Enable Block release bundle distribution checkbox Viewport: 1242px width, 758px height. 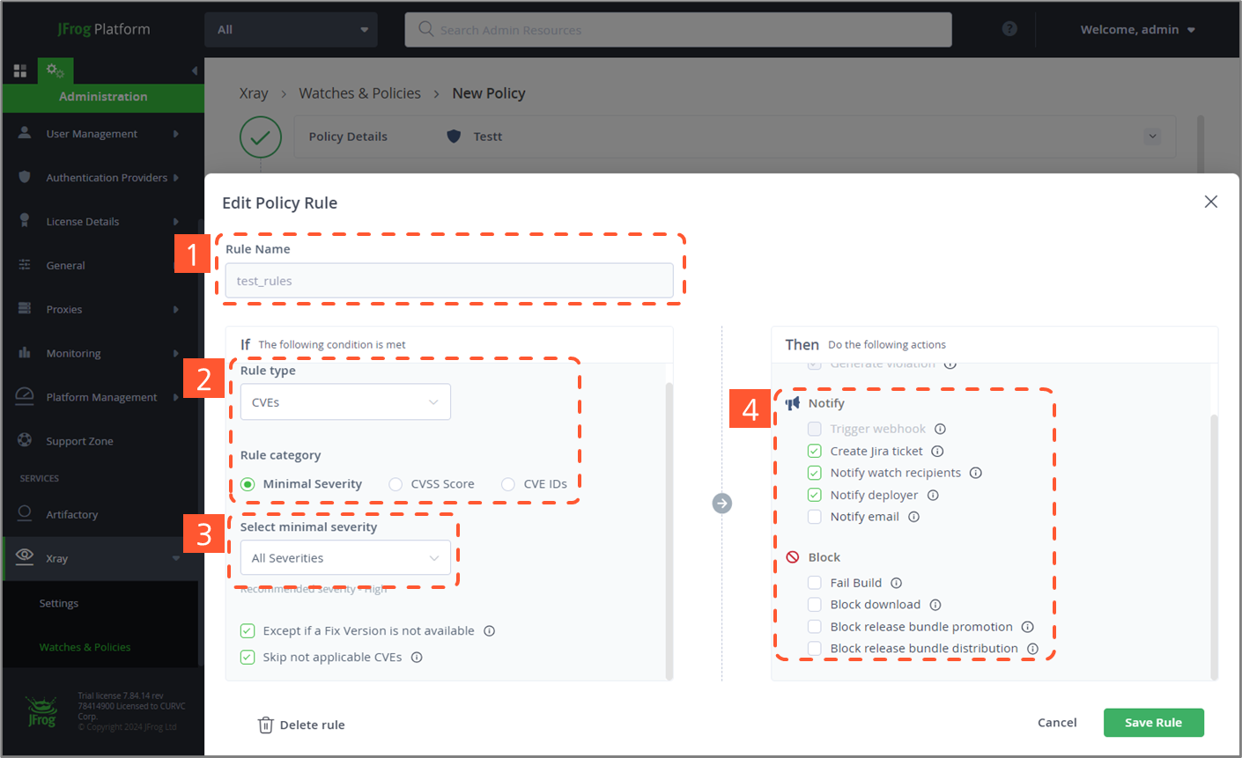(x=815, y=649)
